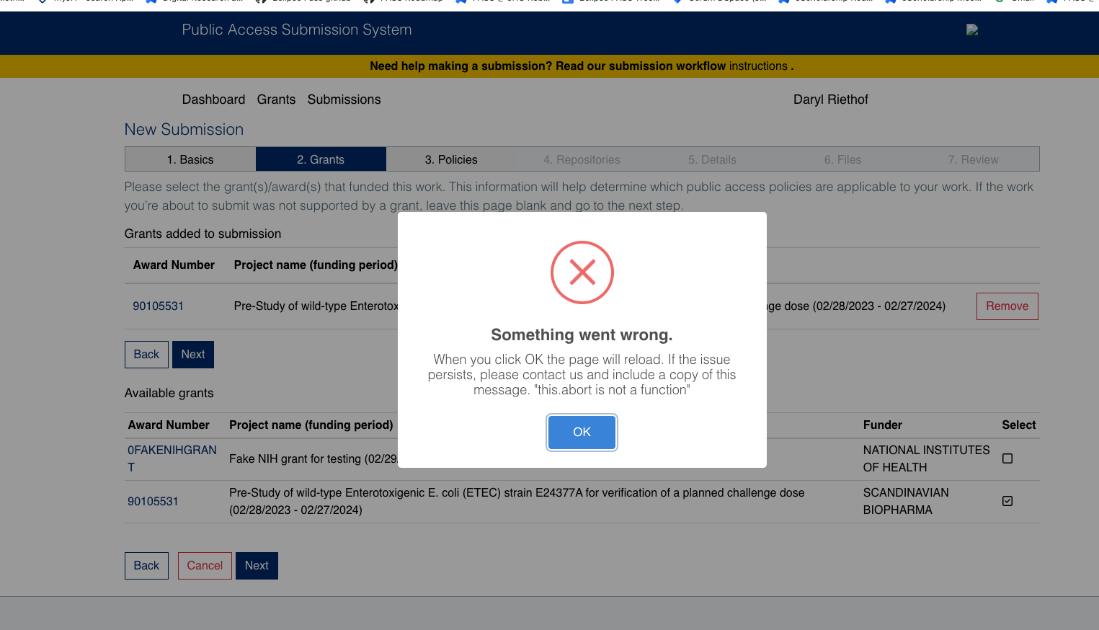Click the Daryl Riethof user name
The height and width of the screenshot is (630, 1099).
(830, 99)
